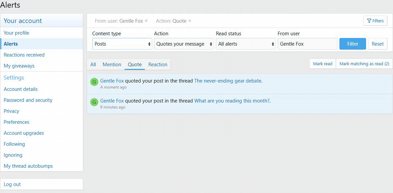Select the Quote tab

coord(135,64)
